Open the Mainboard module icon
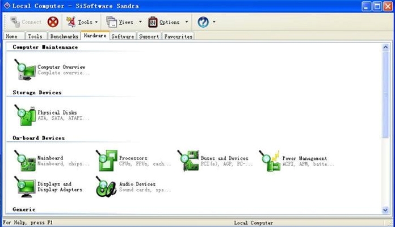Screen dimensions: 395x227 click(x=25, y=161)
